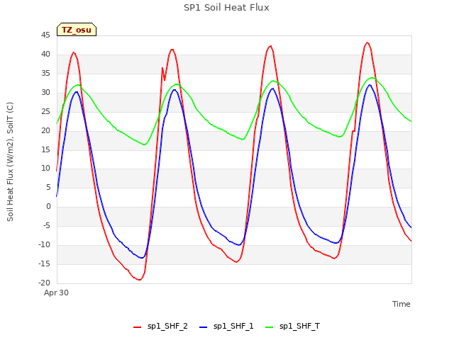This screenshot has width=454, height=340.
Task: Click the Soil Heat Flux y-axis title
Action: pyautogui.click(x=10, y=161)
